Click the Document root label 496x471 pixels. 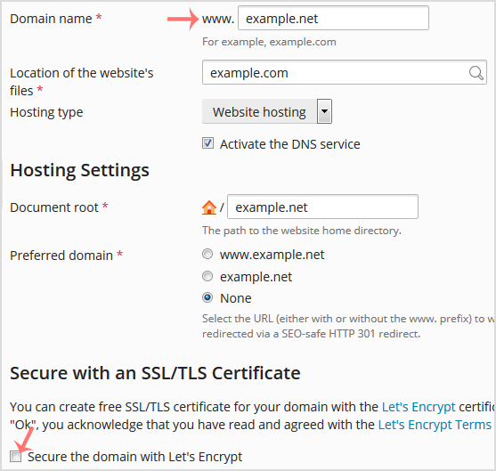click(x=54, y=207)
